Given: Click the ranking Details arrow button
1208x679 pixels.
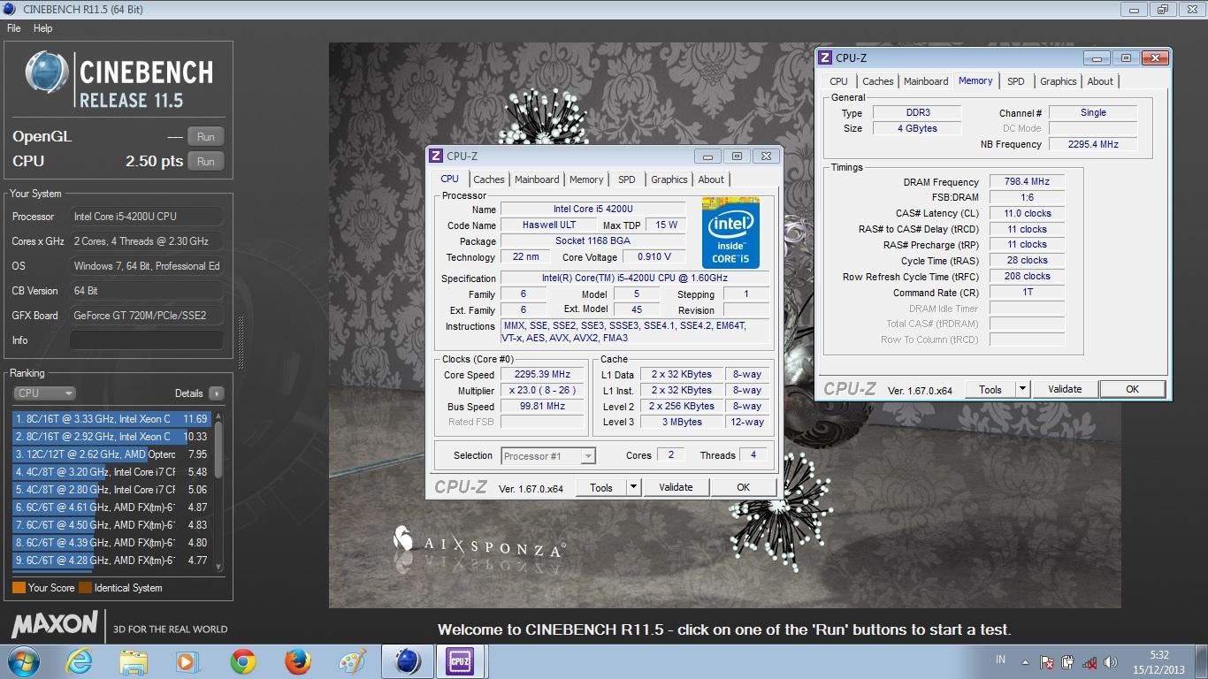Looking at the screenshot, I should pos(217,393).
